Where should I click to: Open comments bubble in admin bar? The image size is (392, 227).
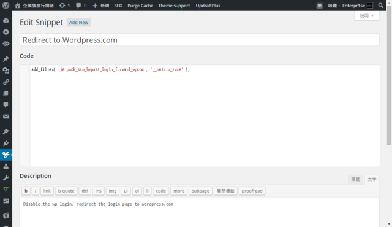pyautogui.click(x=78, y=6)
